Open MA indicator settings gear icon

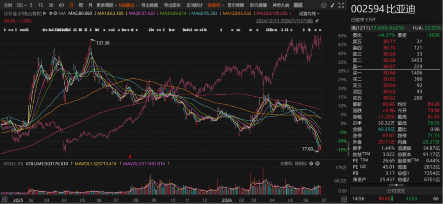(51, 13)
